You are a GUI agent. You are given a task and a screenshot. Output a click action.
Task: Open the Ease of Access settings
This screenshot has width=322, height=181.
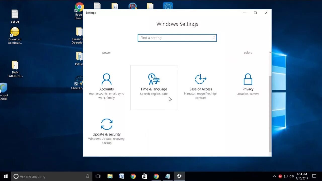(x=201, y=87)
